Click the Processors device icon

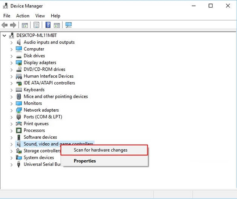(x=19, y=130)
